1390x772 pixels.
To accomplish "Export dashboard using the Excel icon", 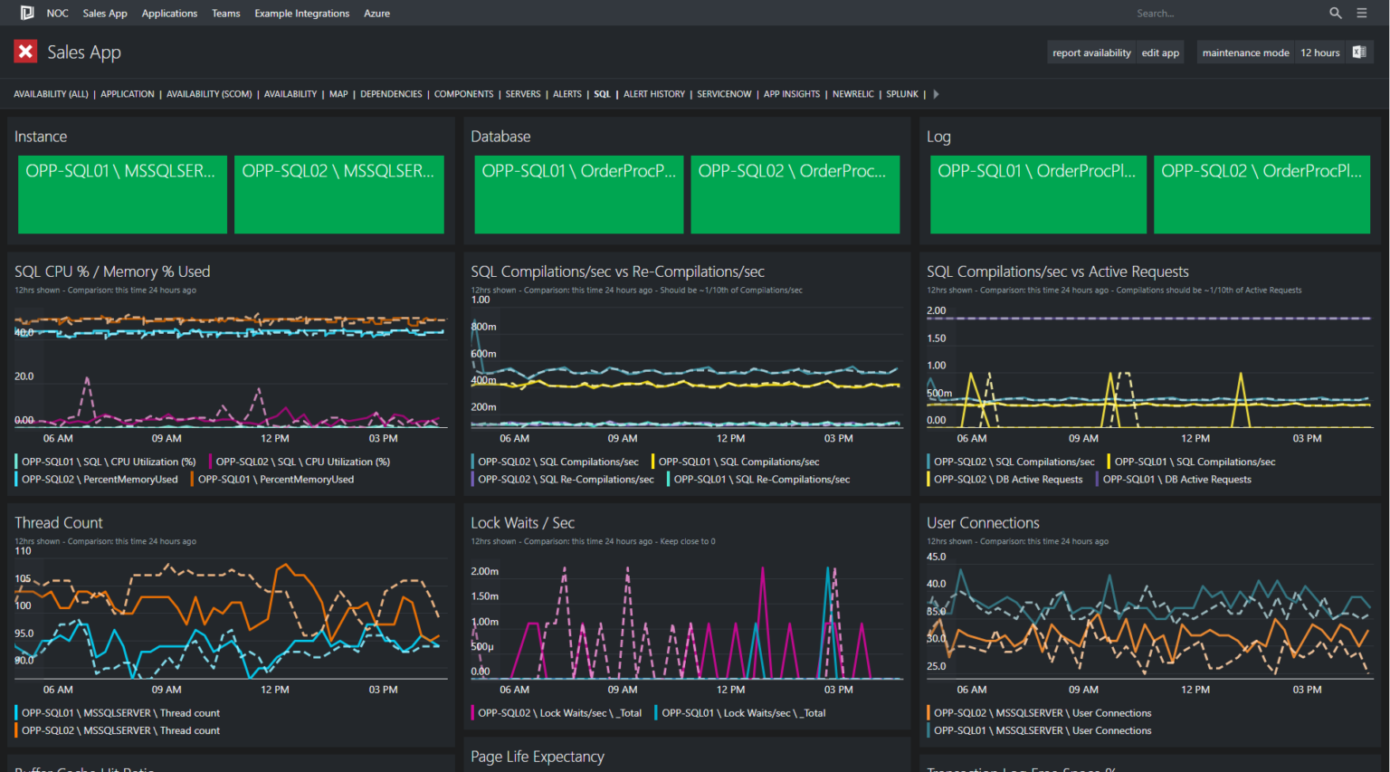I will [1359, 52].
